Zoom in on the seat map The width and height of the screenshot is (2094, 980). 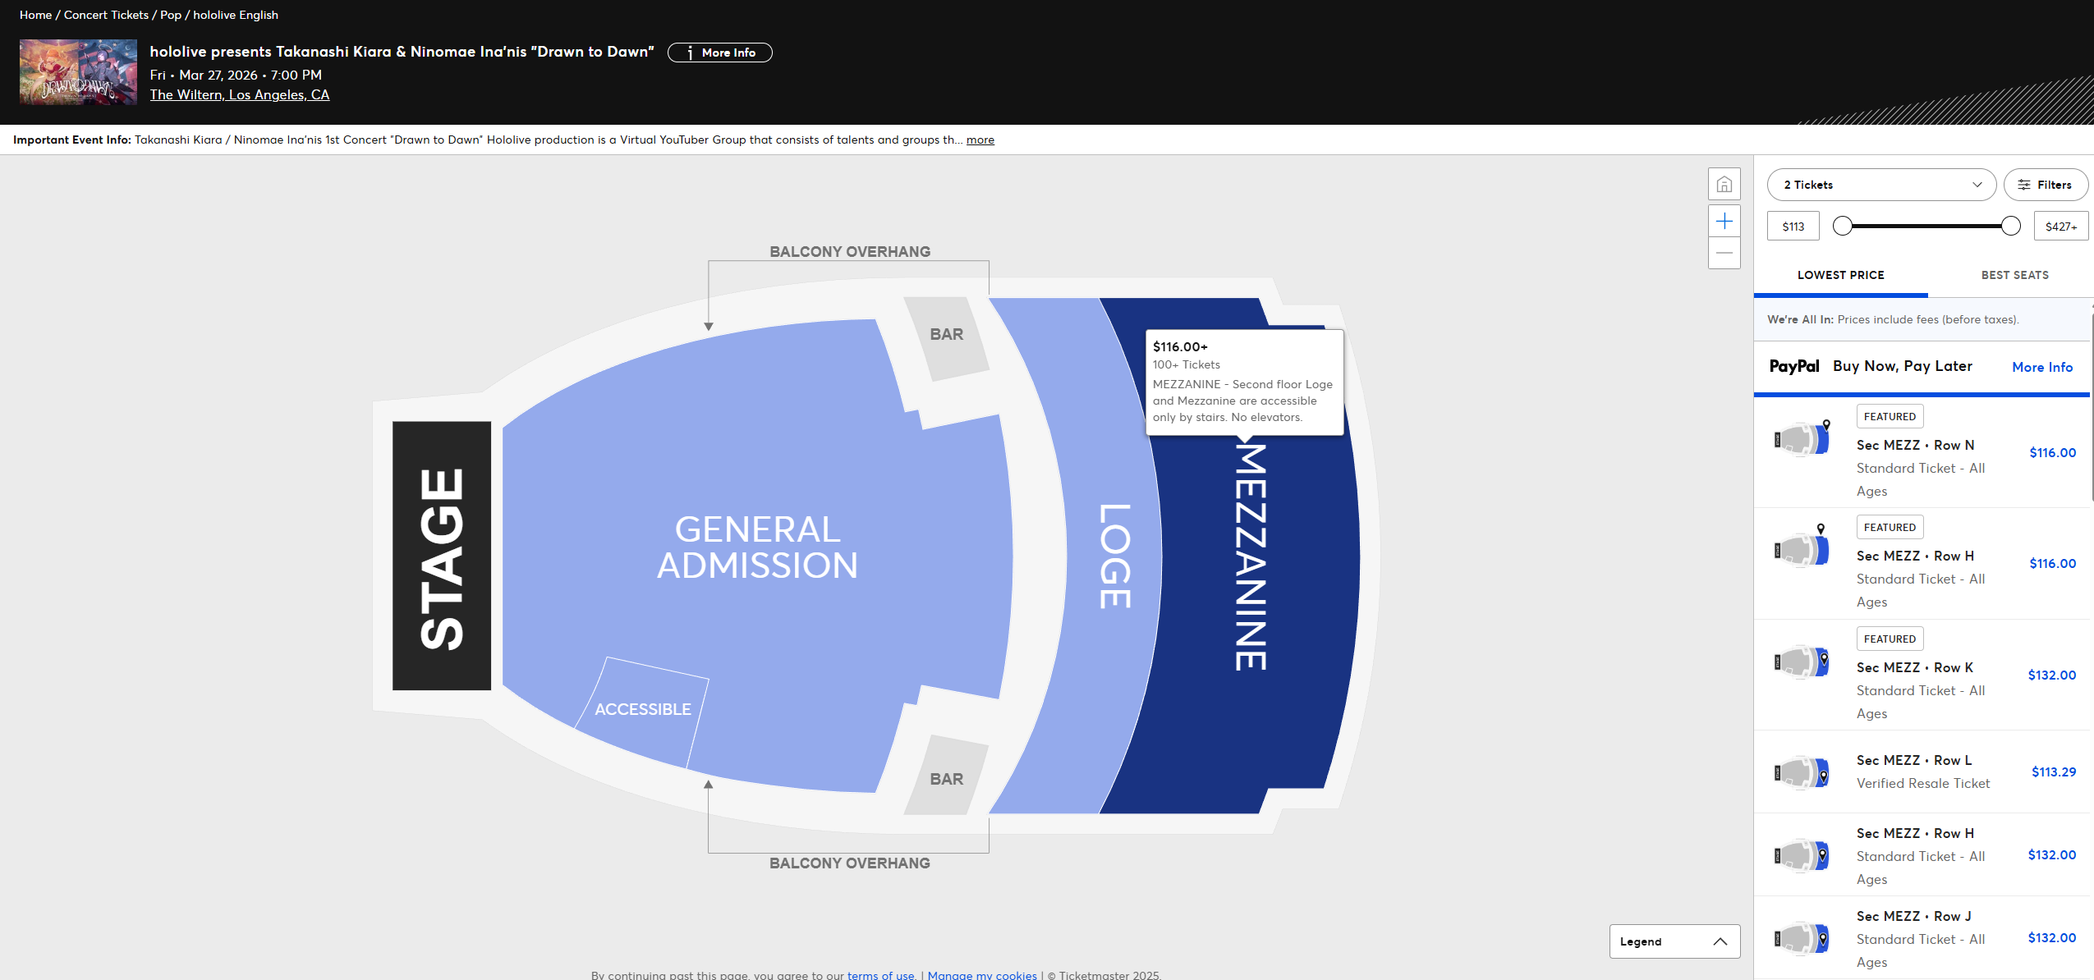(x=1724, y=221)
